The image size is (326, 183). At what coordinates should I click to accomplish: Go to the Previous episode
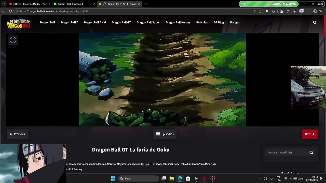click(x=17, y=134)
